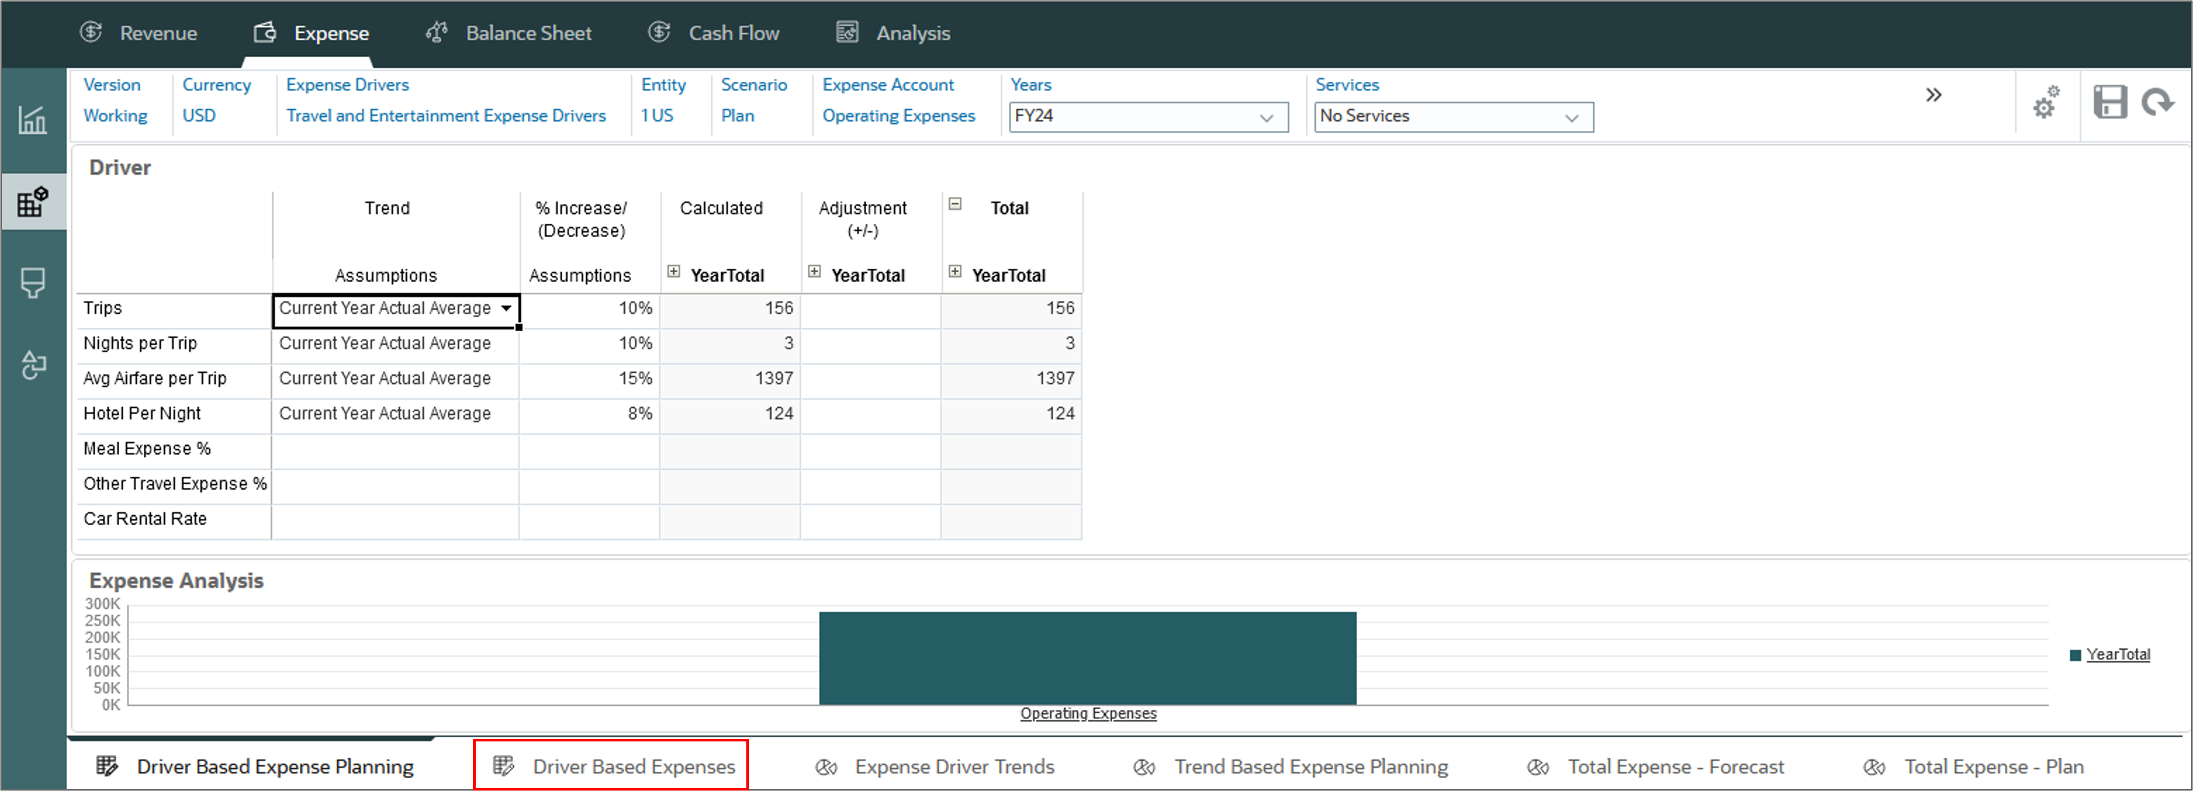The height and width of the screenshot is (791, 2193).
Task: Click the Cash Flow coin icon
Action: click(659, 32)
